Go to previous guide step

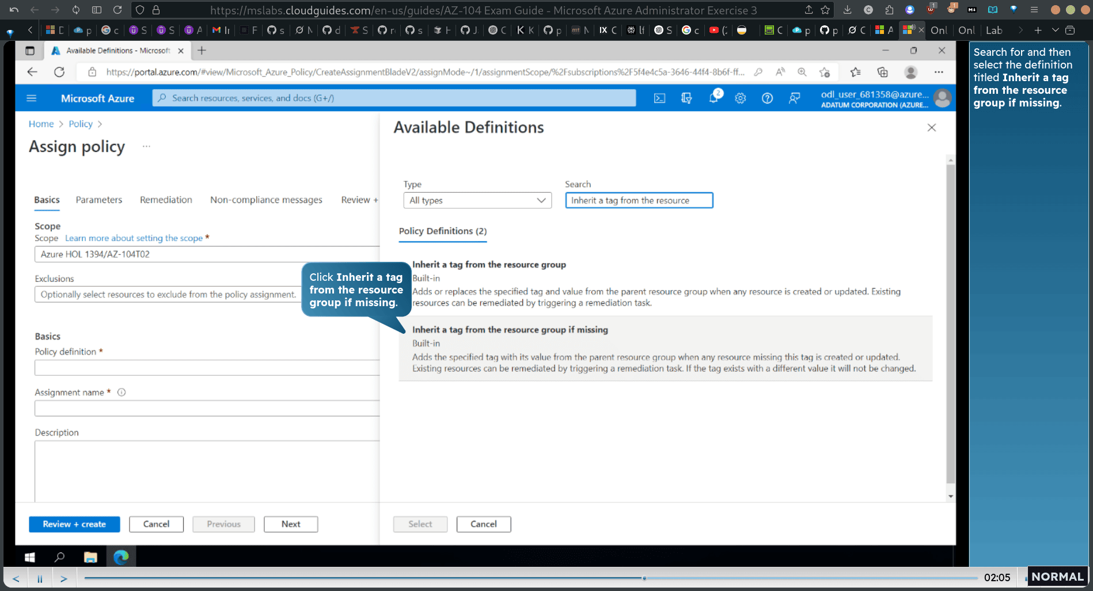click(x=16, y=578)
